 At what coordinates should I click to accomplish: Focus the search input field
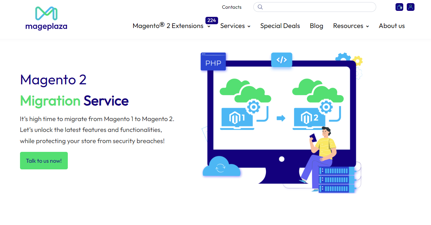(315, 7)
